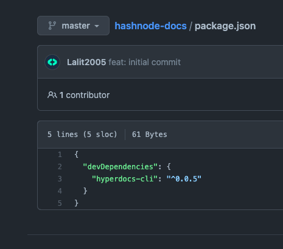Open the master branch dropdown
Viewport: 283px width, 249px height.
[x=73, y=26]
